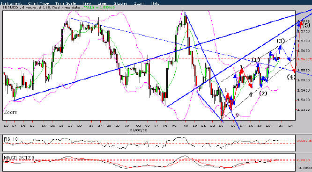Open the Instrument menu
The width and height of the screenshot is (312, 172).
[x=11, y=3]
